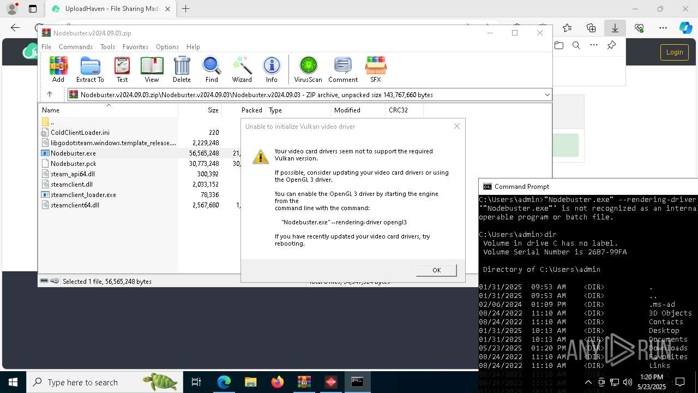Open a new browser tab
Screen dimensions: 698x393
tap(186, 9)
